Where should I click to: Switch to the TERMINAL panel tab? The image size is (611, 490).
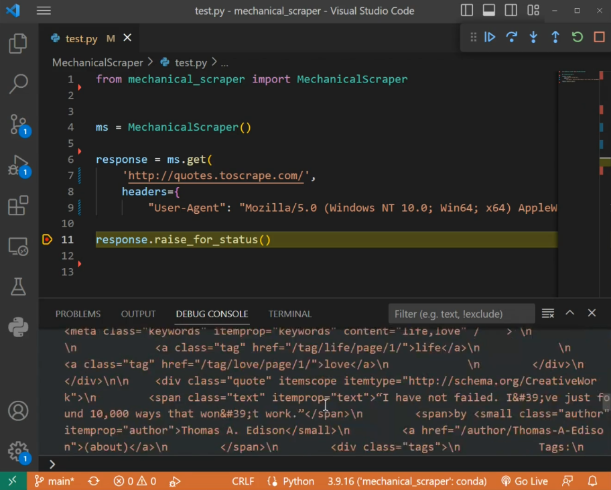(289, 314)
